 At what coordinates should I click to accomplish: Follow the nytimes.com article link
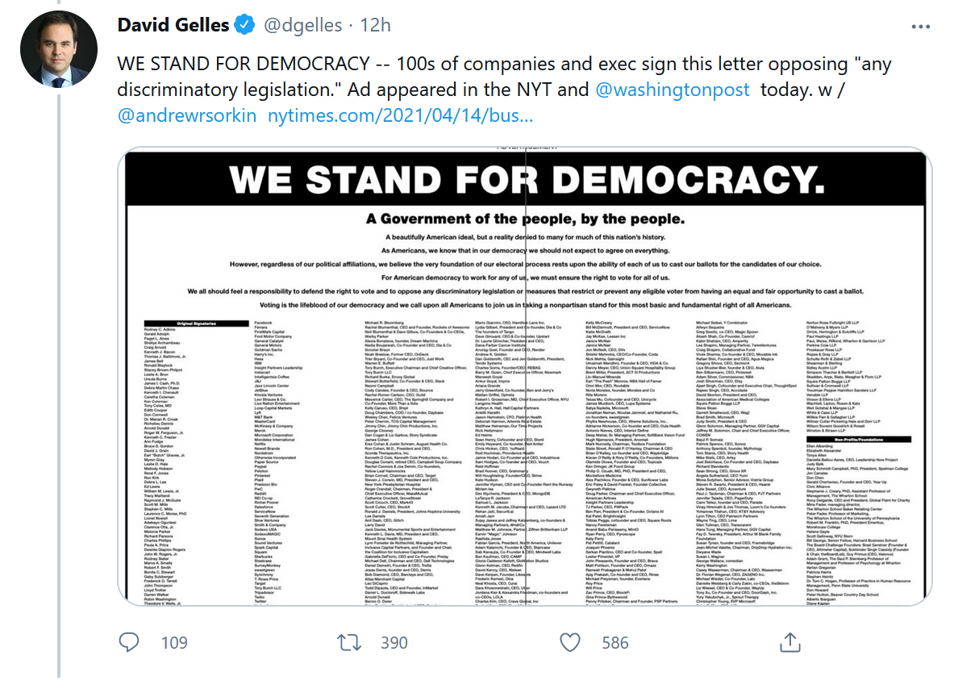tap(400, 115)
